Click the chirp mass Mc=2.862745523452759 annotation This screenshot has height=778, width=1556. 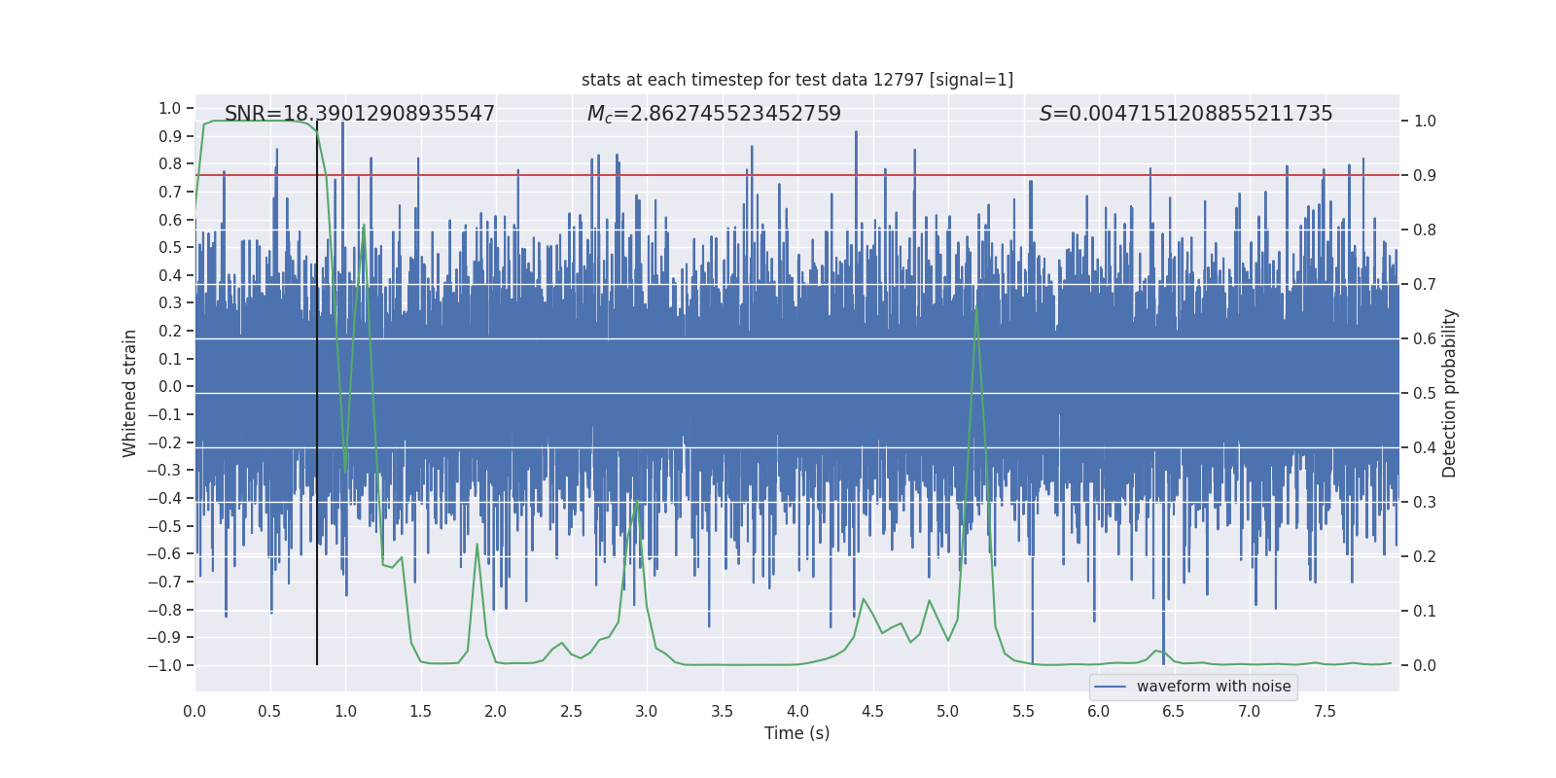click(x=714, y=114)
